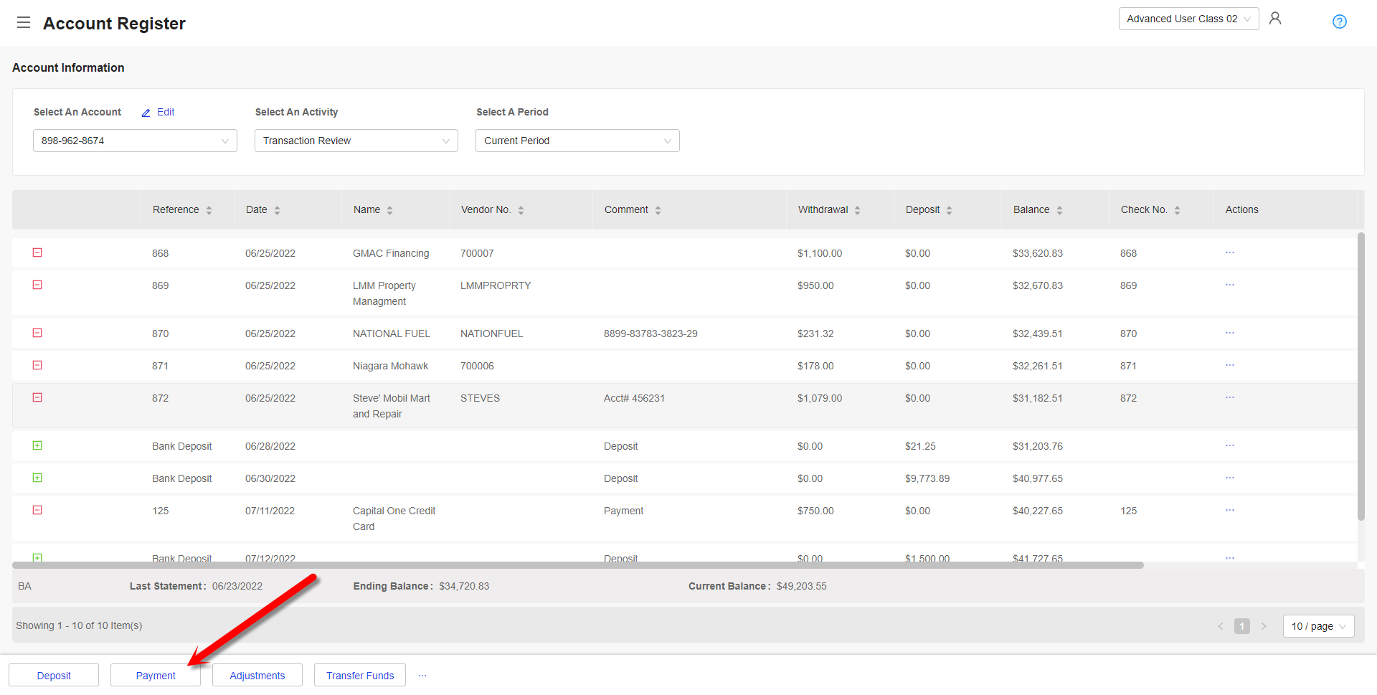Click the STEVES vendor cell

pos(480,398)
